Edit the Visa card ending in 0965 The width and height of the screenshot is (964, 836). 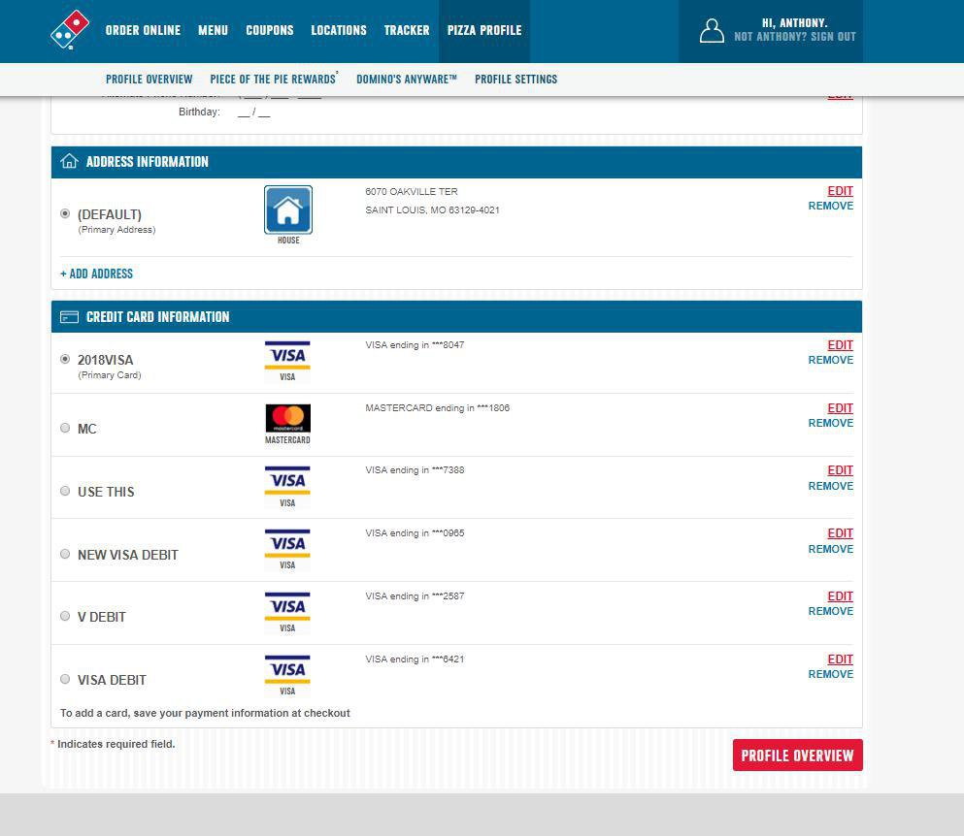(840, 533)
